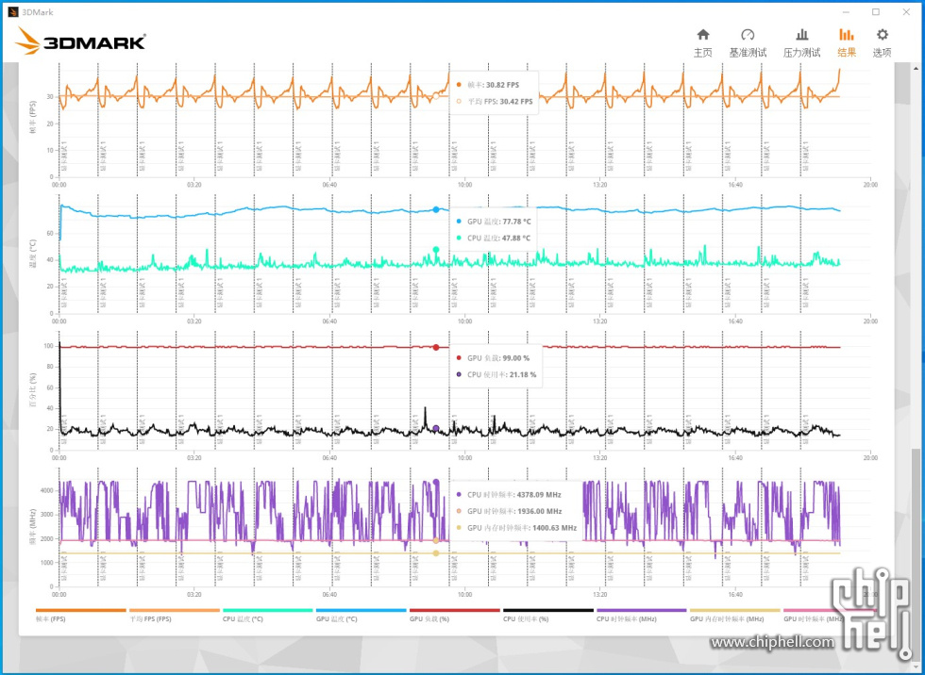Click the GPU 内存时钟频率 (MHz) legend color bar
Viewport: 925px width, 675px height.
734,611
